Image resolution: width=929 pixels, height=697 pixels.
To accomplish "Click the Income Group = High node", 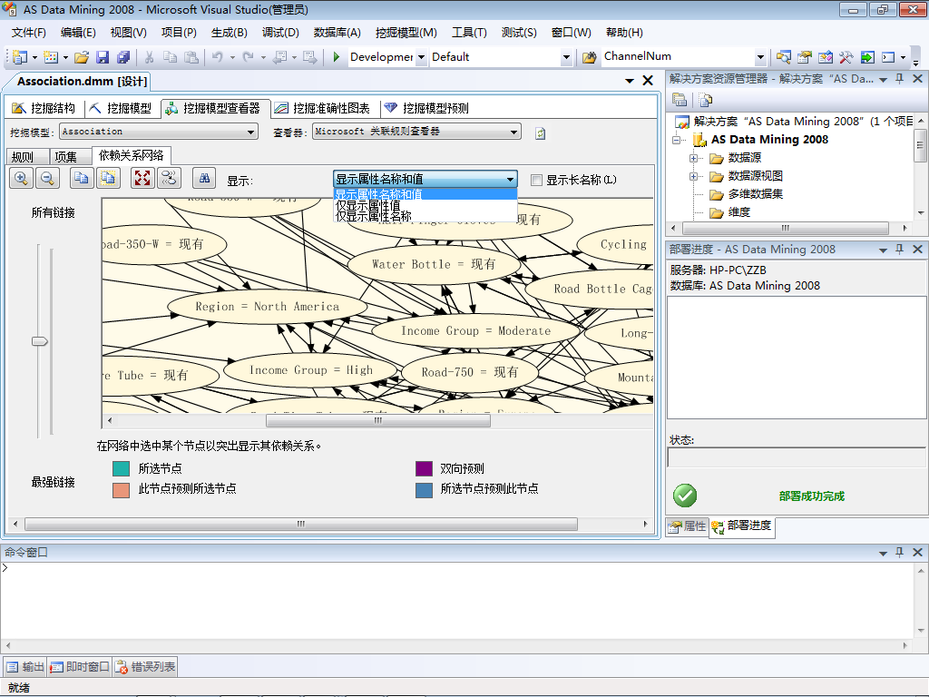I will point(311,370).
